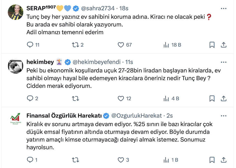Image resolution: width=236 pixels, height=168 pixels.
Task: Like hekimbey's tweet
Action: click(121, 98)
